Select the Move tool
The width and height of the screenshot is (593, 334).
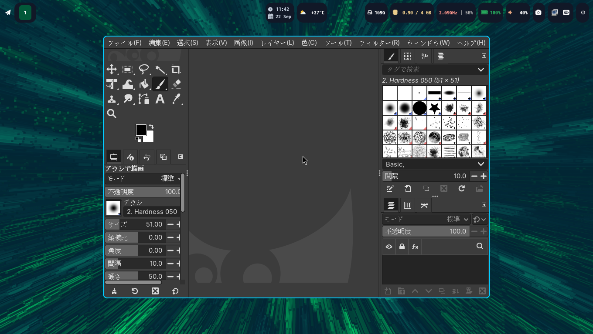pyautogui.click(x=112, y=70)
